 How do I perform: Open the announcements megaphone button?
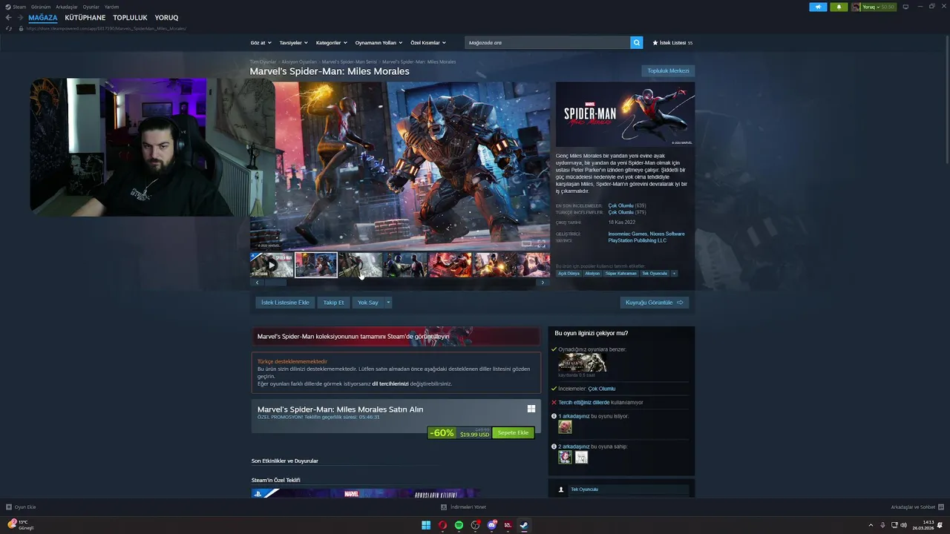click(818, 7)
